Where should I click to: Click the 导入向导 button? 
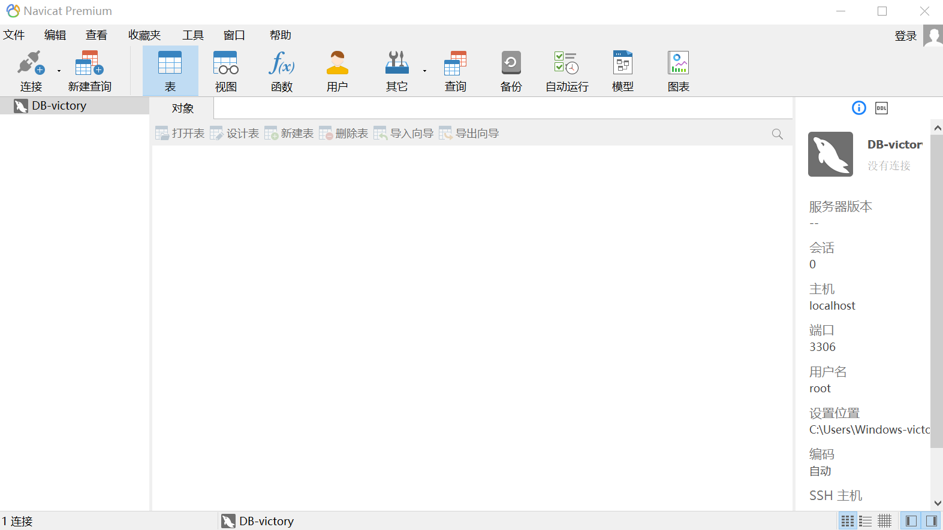[403, 134]
